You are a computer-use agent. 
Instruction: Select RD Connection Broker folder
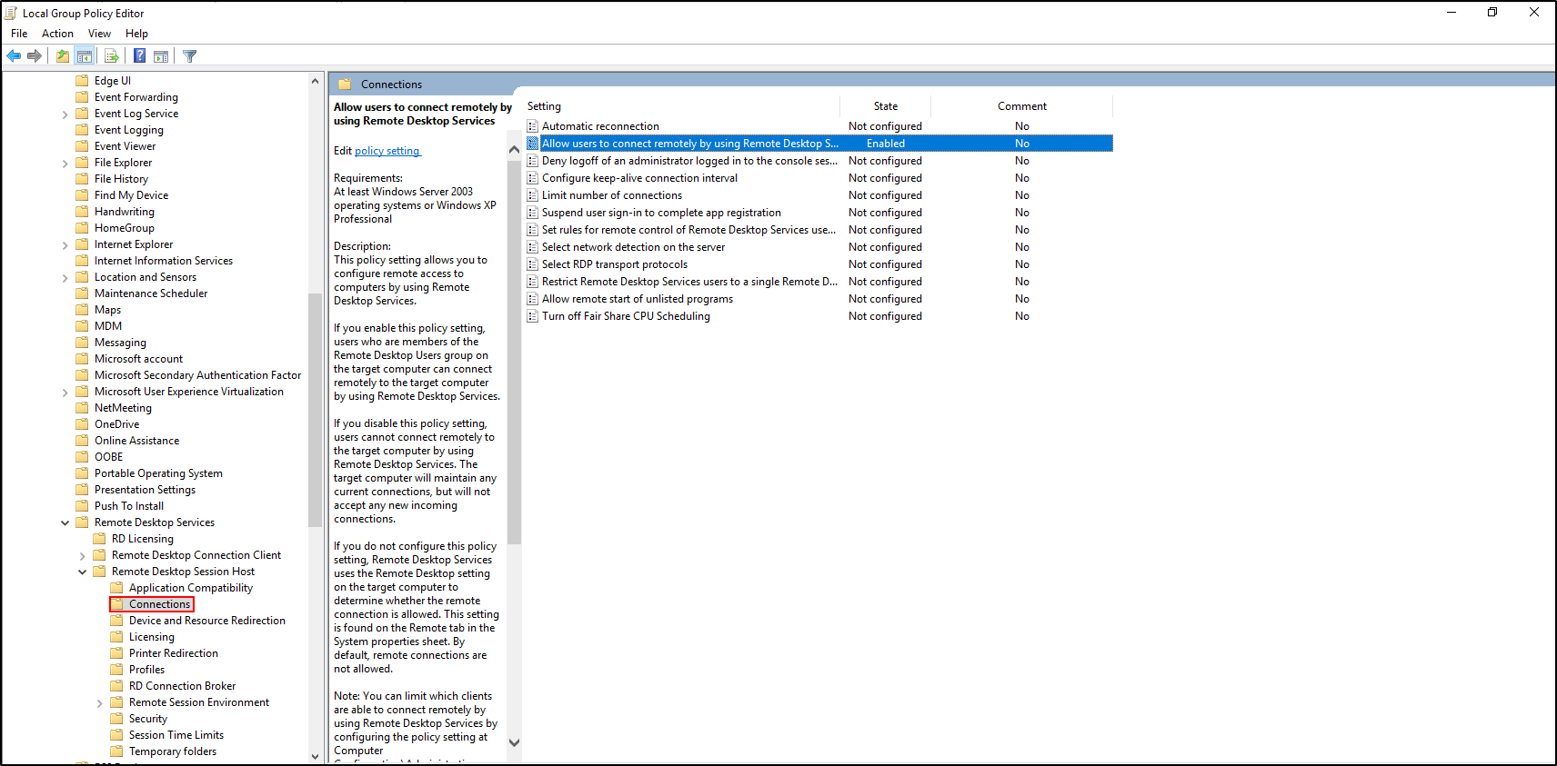tap(182, 686)
